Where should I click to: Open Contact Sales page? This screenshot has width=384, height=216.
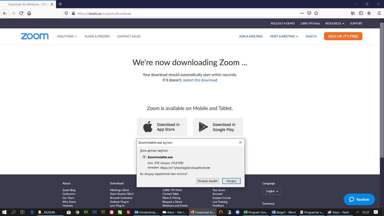click(x=129, y=36)
